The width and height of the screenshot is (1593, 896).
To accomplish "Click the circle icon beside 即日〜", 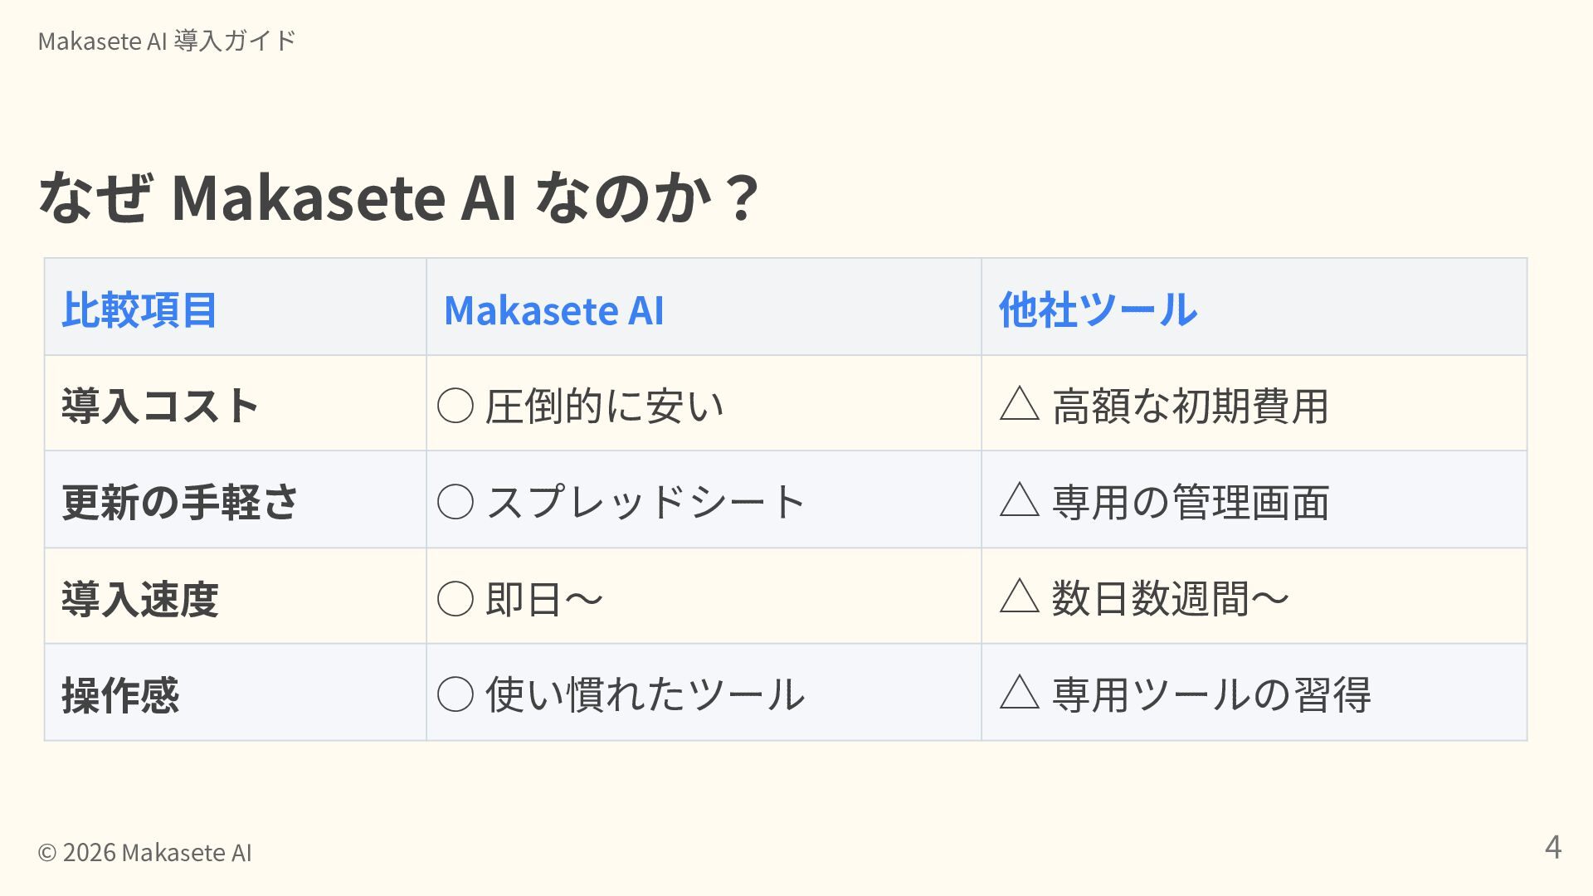I will pos(455,599).
